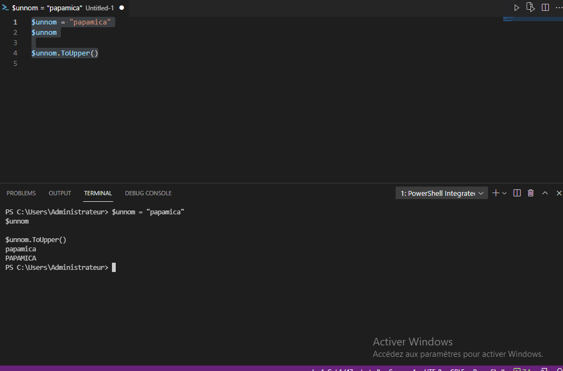Run the active PowerShell file
The height and width of the screenshot is (371, 563).
(516, 7)
